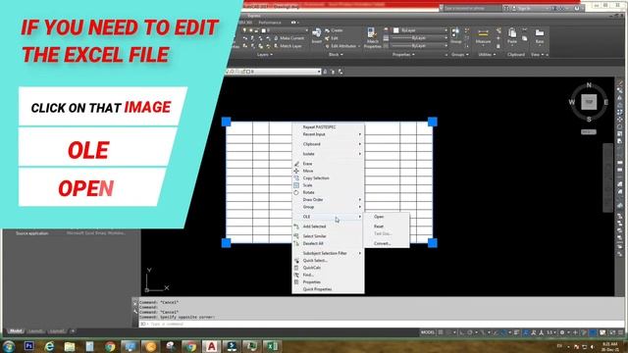Expand the Clipboard submenu in context menu
This screenshot has height=353, width=628.
tap(328, 144)
